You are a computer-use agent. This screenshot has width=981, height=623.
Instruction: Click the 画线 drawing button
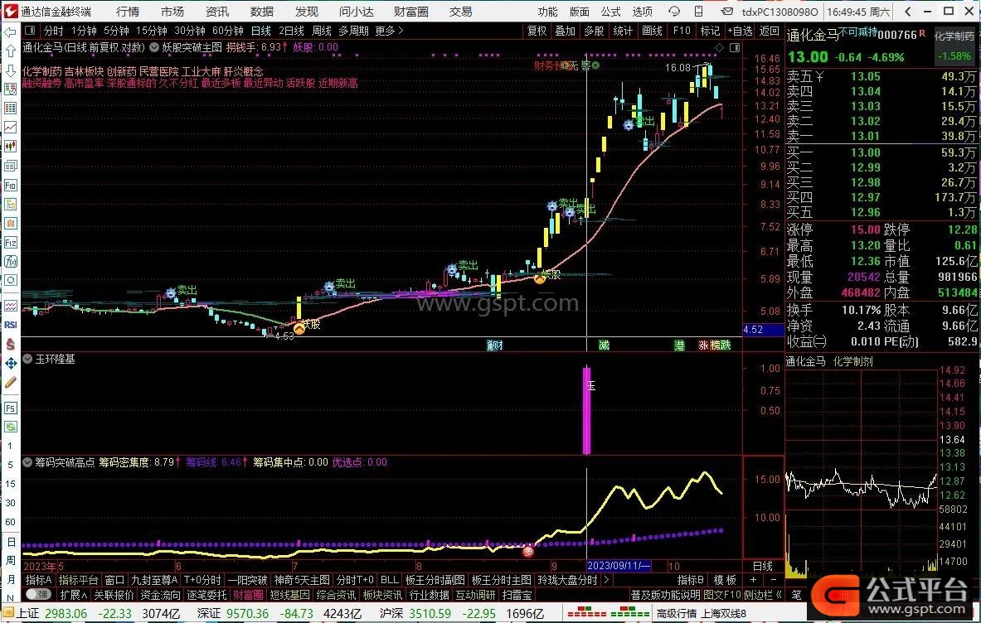pos(652,31)
